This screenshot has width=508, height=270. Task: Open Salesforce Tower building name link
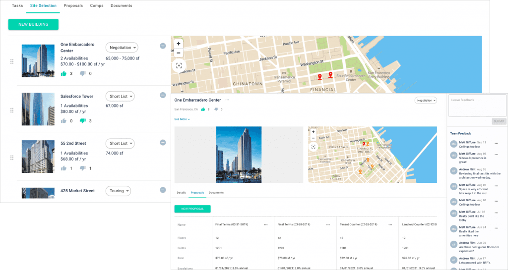(77, 97)
